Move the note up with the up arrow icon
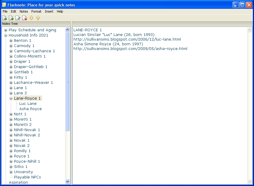Viewport: 254px width, 186px height. coord(38,18)
